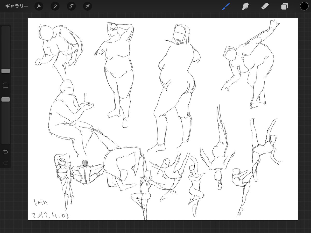Open the ギャラリー gallery view
The width and height of the screenshot is (311, 233).
point(17,6)
